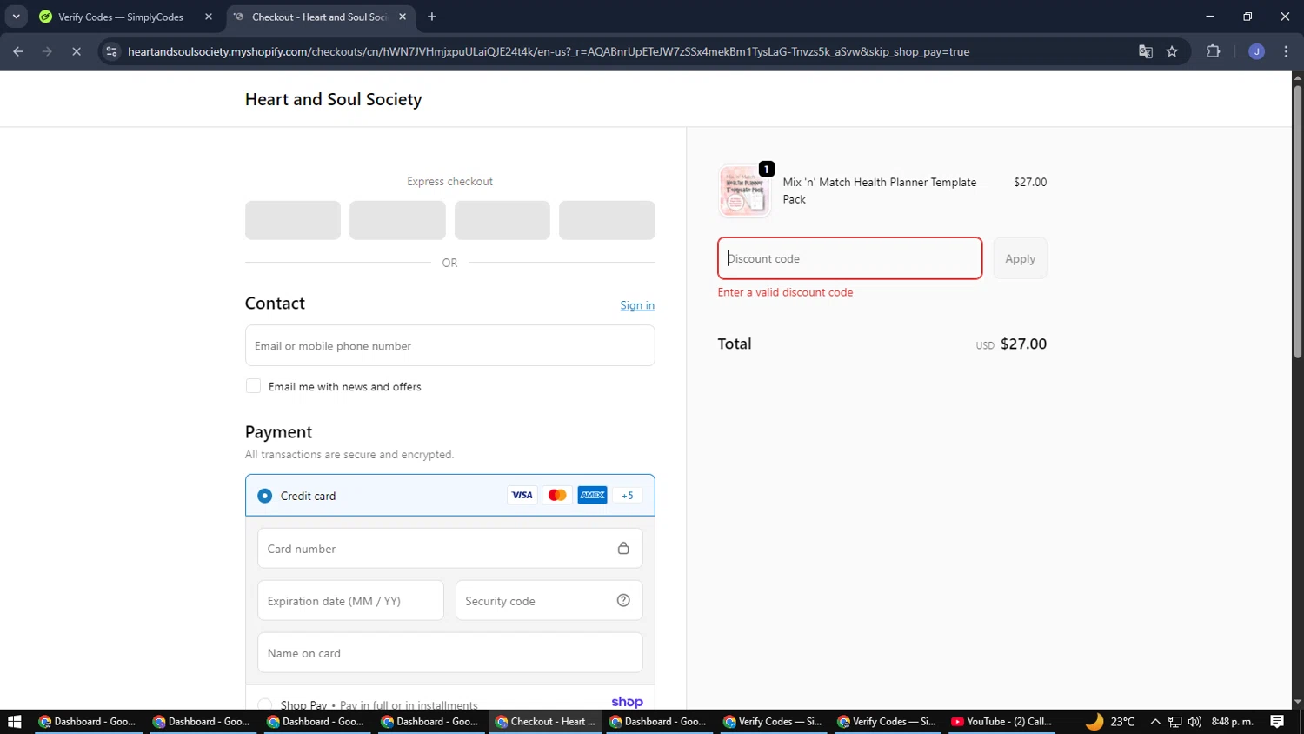Click the Sign in link
Screen dimensions: 1304x734
[637, 305]
